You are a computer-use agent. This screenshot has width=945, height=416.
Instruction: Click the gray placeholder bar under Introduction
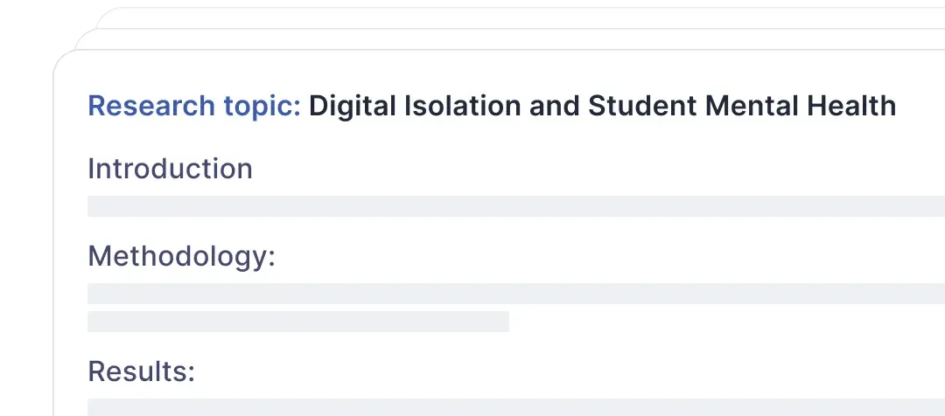coord(516,206)
